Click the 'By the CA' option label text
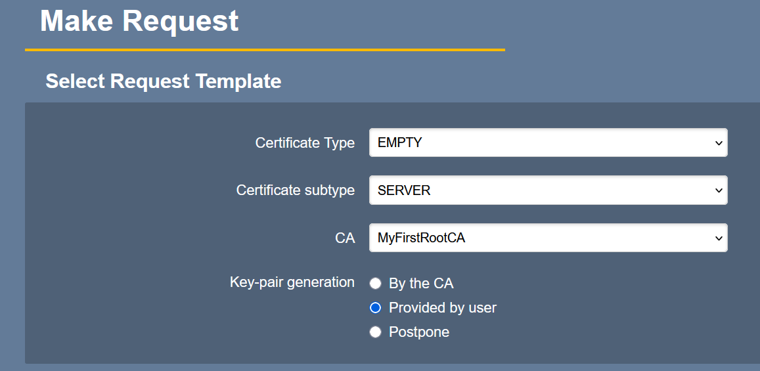Viewport: 760px width, 371px height. coord(421,284)
